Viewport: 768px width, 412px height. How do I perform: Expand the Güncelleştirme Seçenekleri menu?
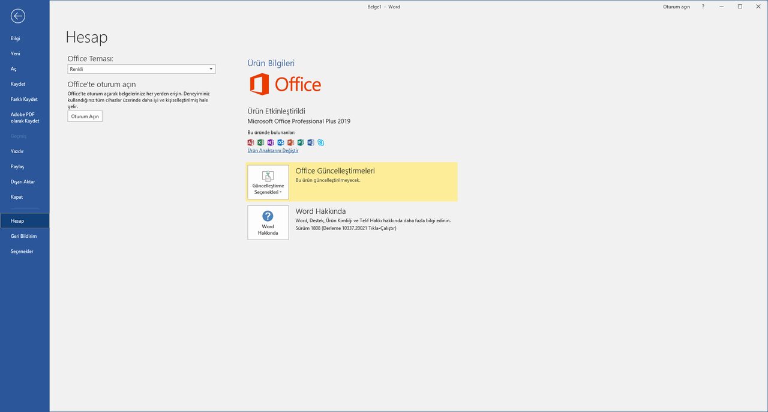pos(268,182)
